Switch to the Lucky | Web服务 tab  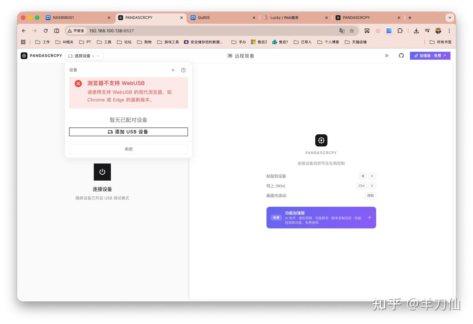[x=295, y=18]
